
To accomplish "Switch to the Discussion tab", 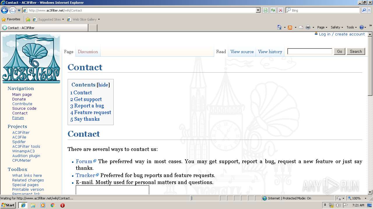I will click(88, 52).
